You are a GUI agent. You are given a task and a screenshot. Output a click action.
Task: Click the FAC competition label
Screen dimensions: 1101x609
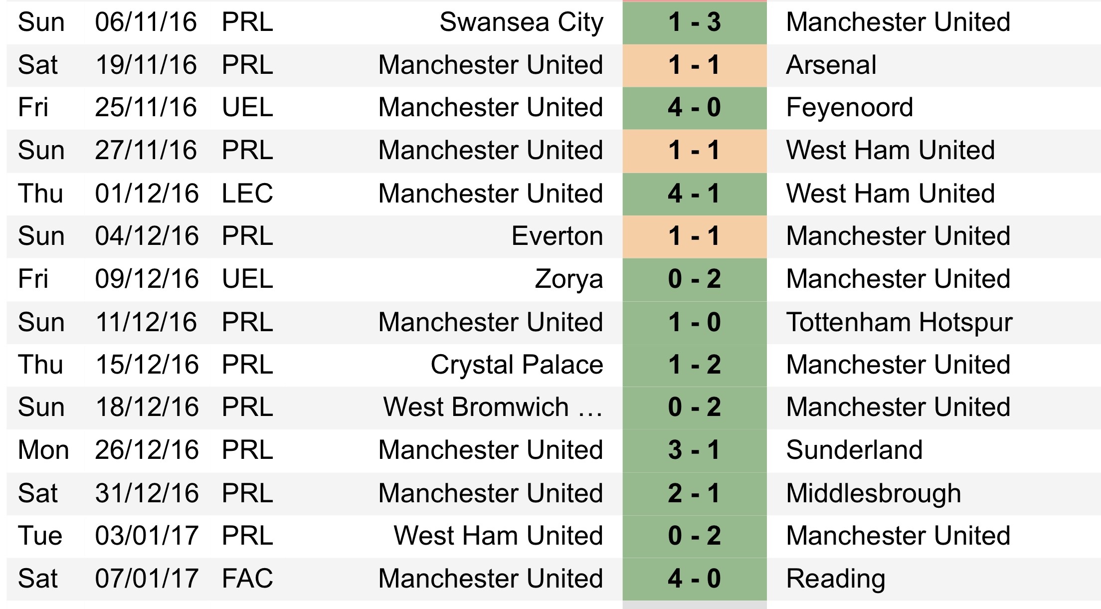coord(247,579)
